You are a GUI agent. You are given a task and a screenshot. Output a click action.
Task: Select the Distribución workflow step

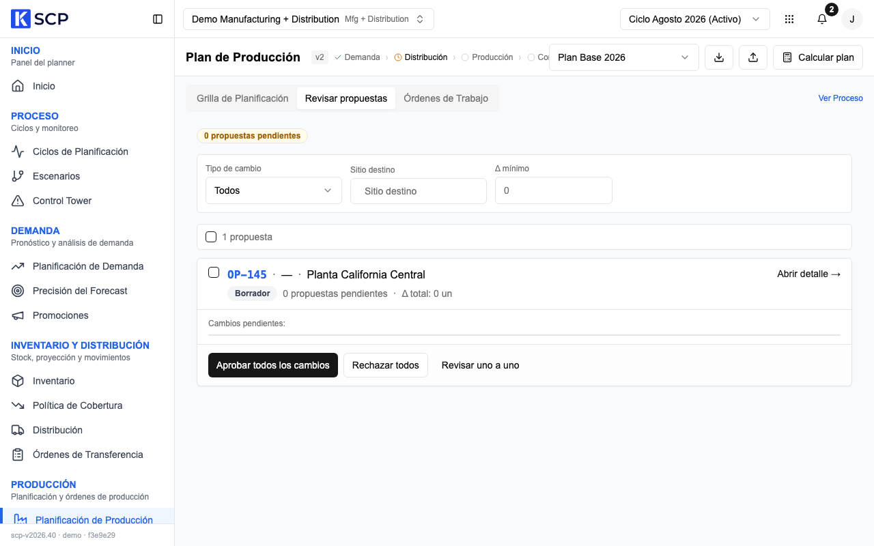pos(421,57)
